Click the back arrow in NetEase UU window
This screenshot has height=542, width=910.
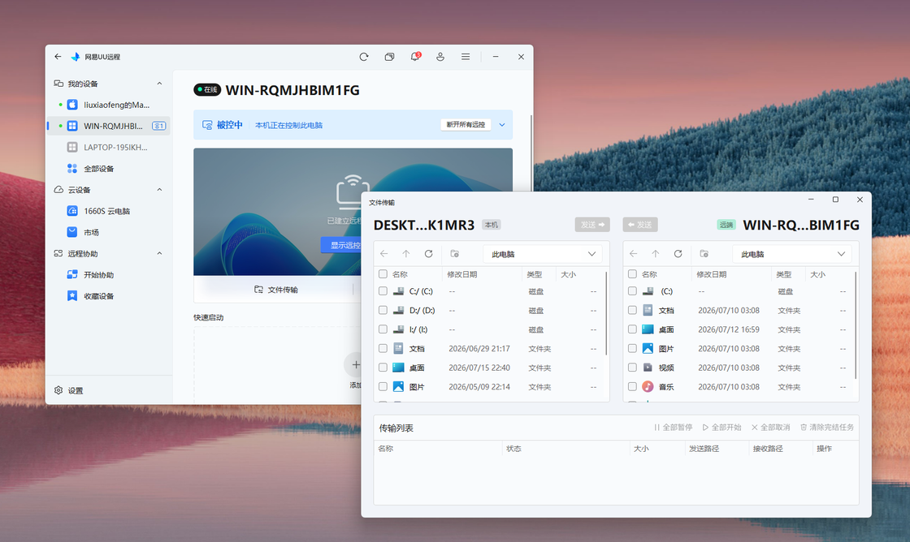click(x=58, y=57)
